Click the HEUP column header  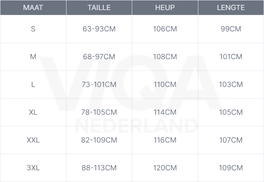pyautogui.click(x=165, y=8)
